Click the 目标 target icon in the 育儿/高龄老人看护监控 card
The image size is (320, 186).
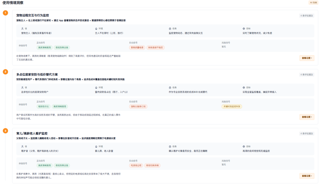pos(244,146)
